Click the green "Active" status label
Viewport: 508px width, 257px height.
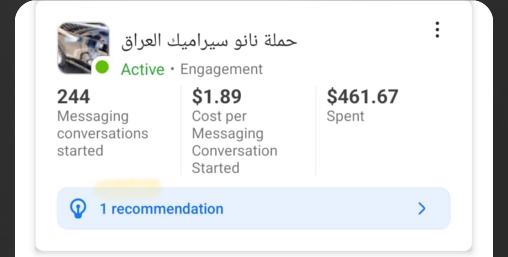pos(142,70)
